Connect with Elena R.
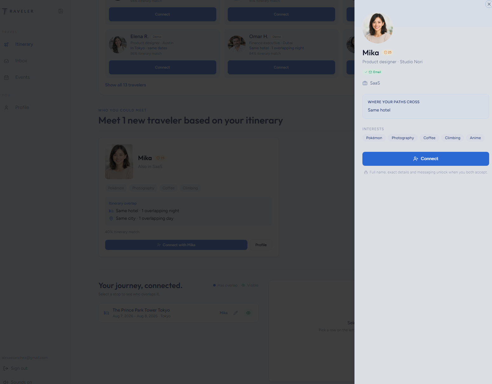 pos(163,67)
